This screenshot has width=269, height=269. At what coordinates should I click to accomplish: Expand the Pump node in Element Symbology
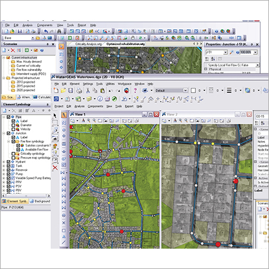click(x=4, y=174)
